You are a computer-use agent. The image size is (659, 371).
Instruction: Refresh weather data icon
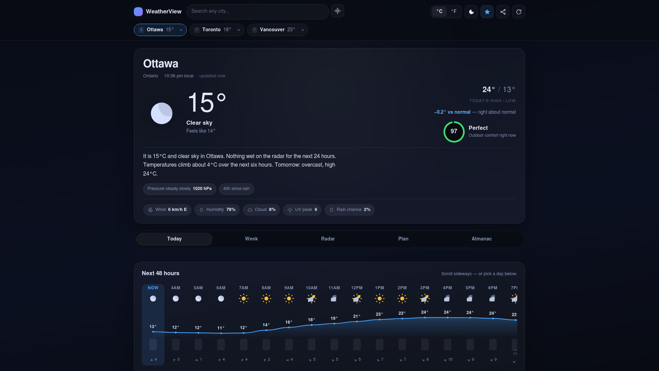click(519, 12)
